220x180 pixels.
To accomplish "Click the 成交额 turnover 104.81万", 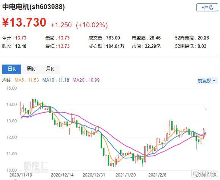I will pos(115,46).
